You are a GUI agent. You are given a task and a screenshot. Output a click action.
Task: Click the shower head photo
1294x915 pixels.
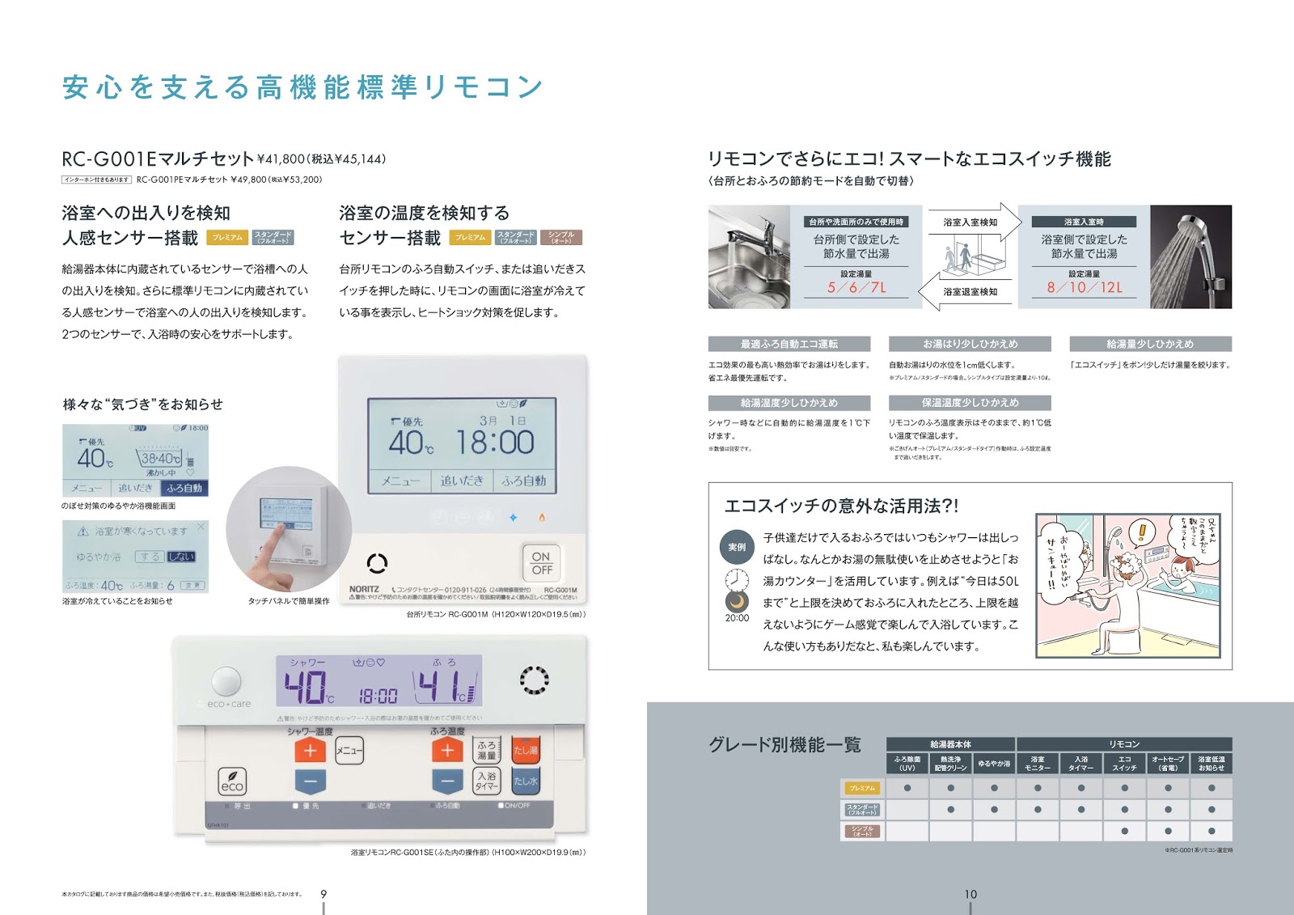1190,256
